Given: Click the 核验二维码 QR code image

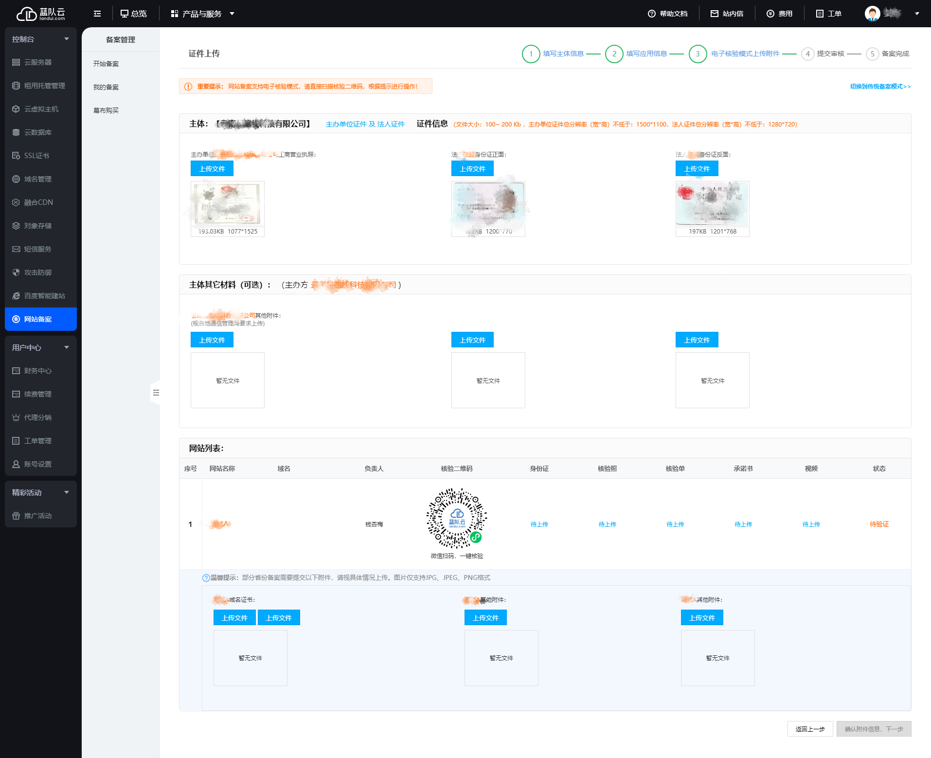Looking at the screenshot, I should click(x=456, y=518).
